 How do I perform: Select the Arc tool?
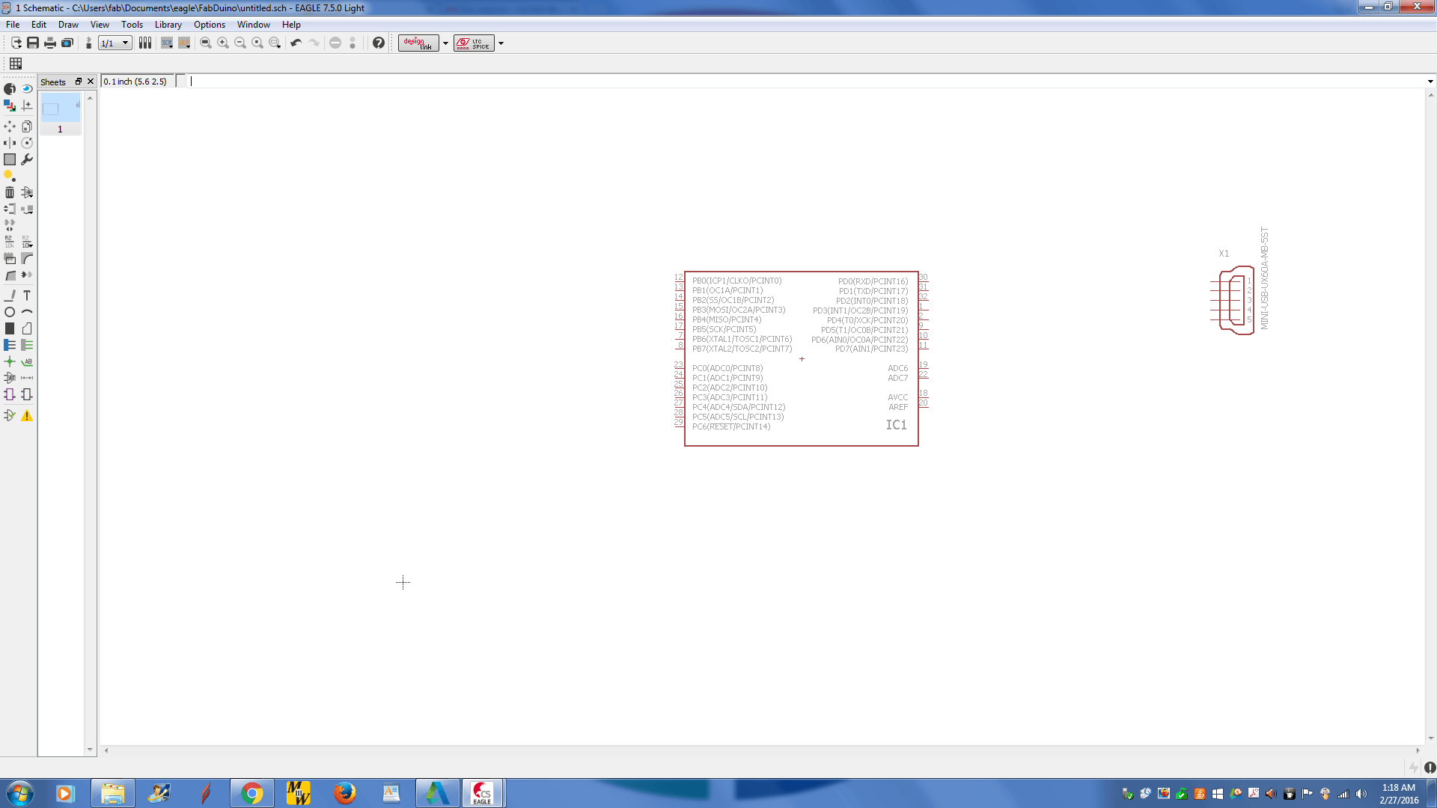click(x=27, y=312)
